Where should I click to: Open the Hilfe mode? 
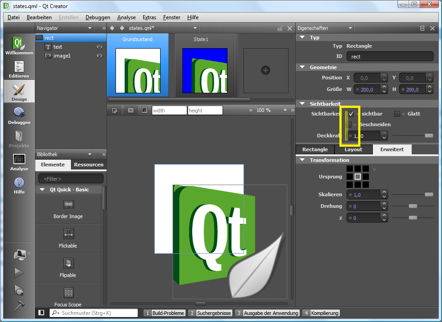point(19,186)
